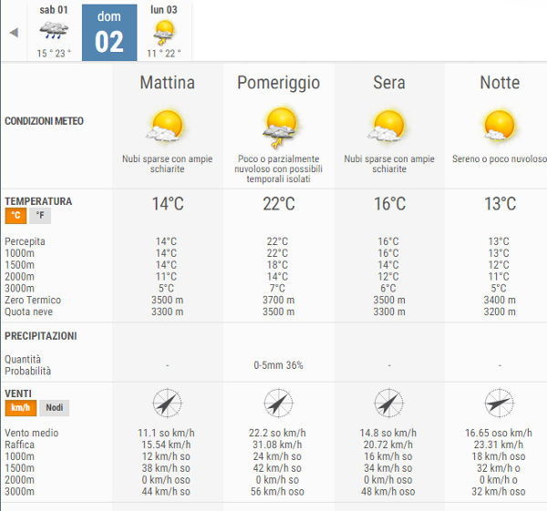Click the 13°C Notte main temperature
Image resolution: width=547 pixels, height=511 pixels.
[501, 204]
